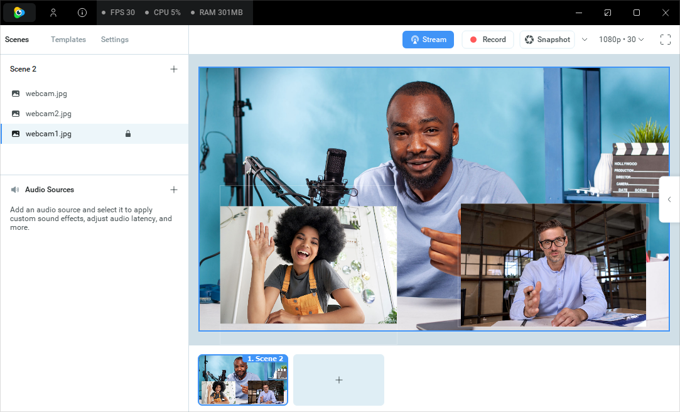
Task: Select the webcam2.jpg source
Action: coord(48,114)
